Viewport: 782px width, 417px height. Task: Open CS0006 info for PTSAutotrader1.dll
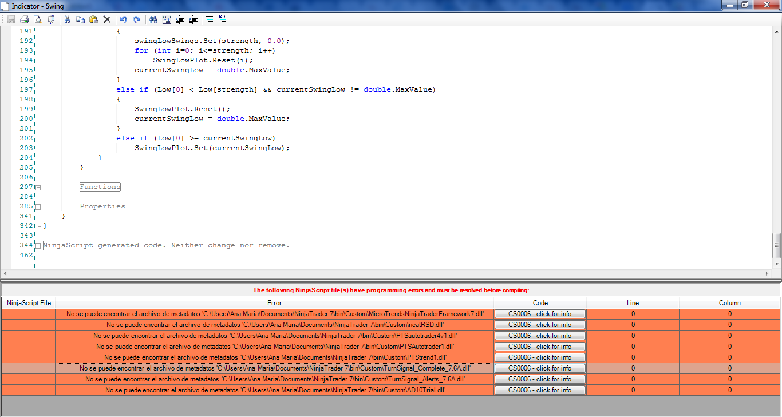[540, 347]
